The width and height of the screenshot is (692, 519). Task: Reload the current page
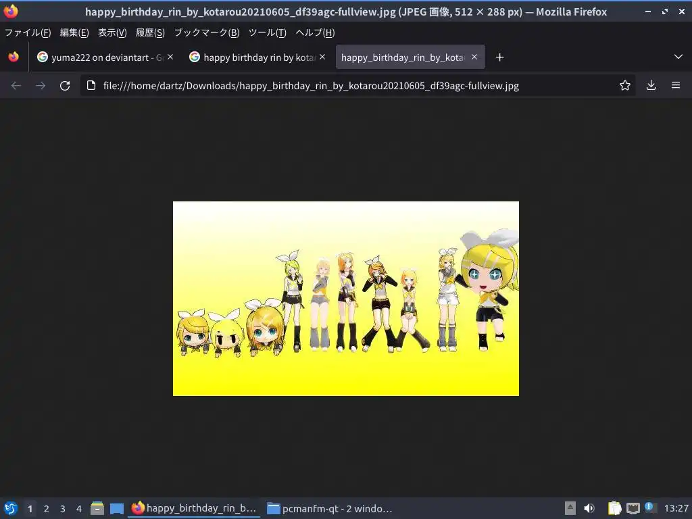click(65, 86)
